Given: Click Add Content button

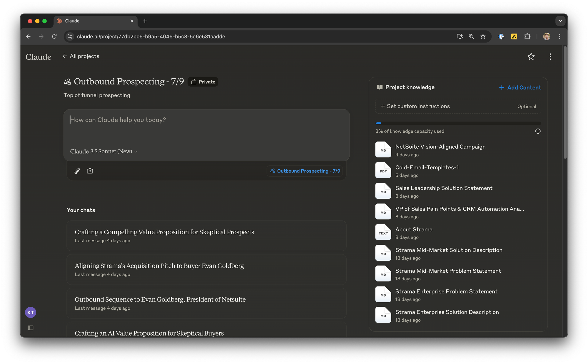Looking at the screenshot, I should 520,87.
